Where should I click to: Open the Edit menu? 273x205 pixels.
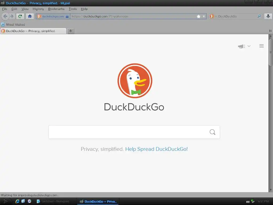(x=14, y=9)
